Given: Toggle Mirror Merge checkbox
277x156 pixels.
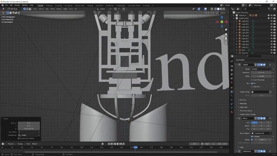Looking at the screenshot, I should click(x=252, y=140).
